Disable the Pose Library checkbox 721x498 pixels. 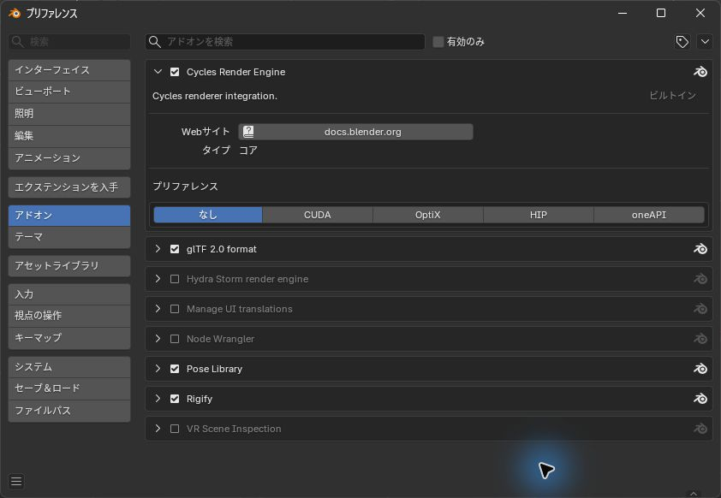click(175, 369)
